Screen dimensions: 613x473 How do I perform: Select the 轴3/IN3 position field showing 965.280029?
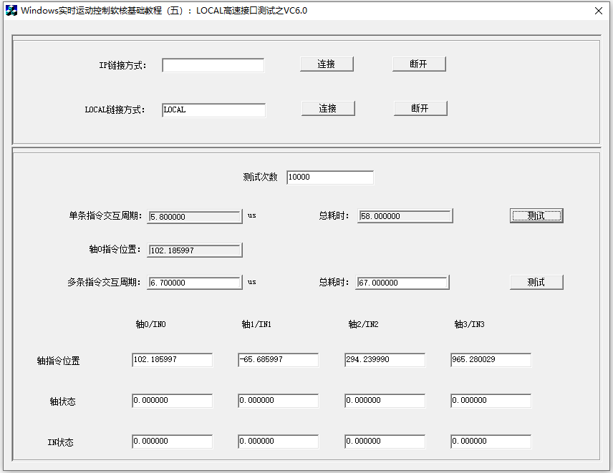(491, 360)
